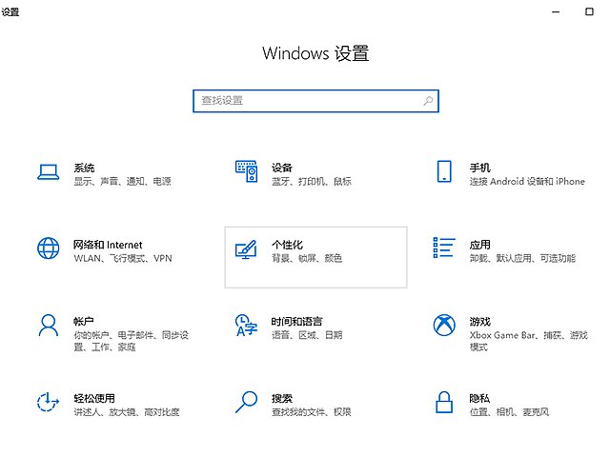Click description 查找我的文件、权限
Image resolution: width=610 pixels, height=457 pixels.
[312, 412]
